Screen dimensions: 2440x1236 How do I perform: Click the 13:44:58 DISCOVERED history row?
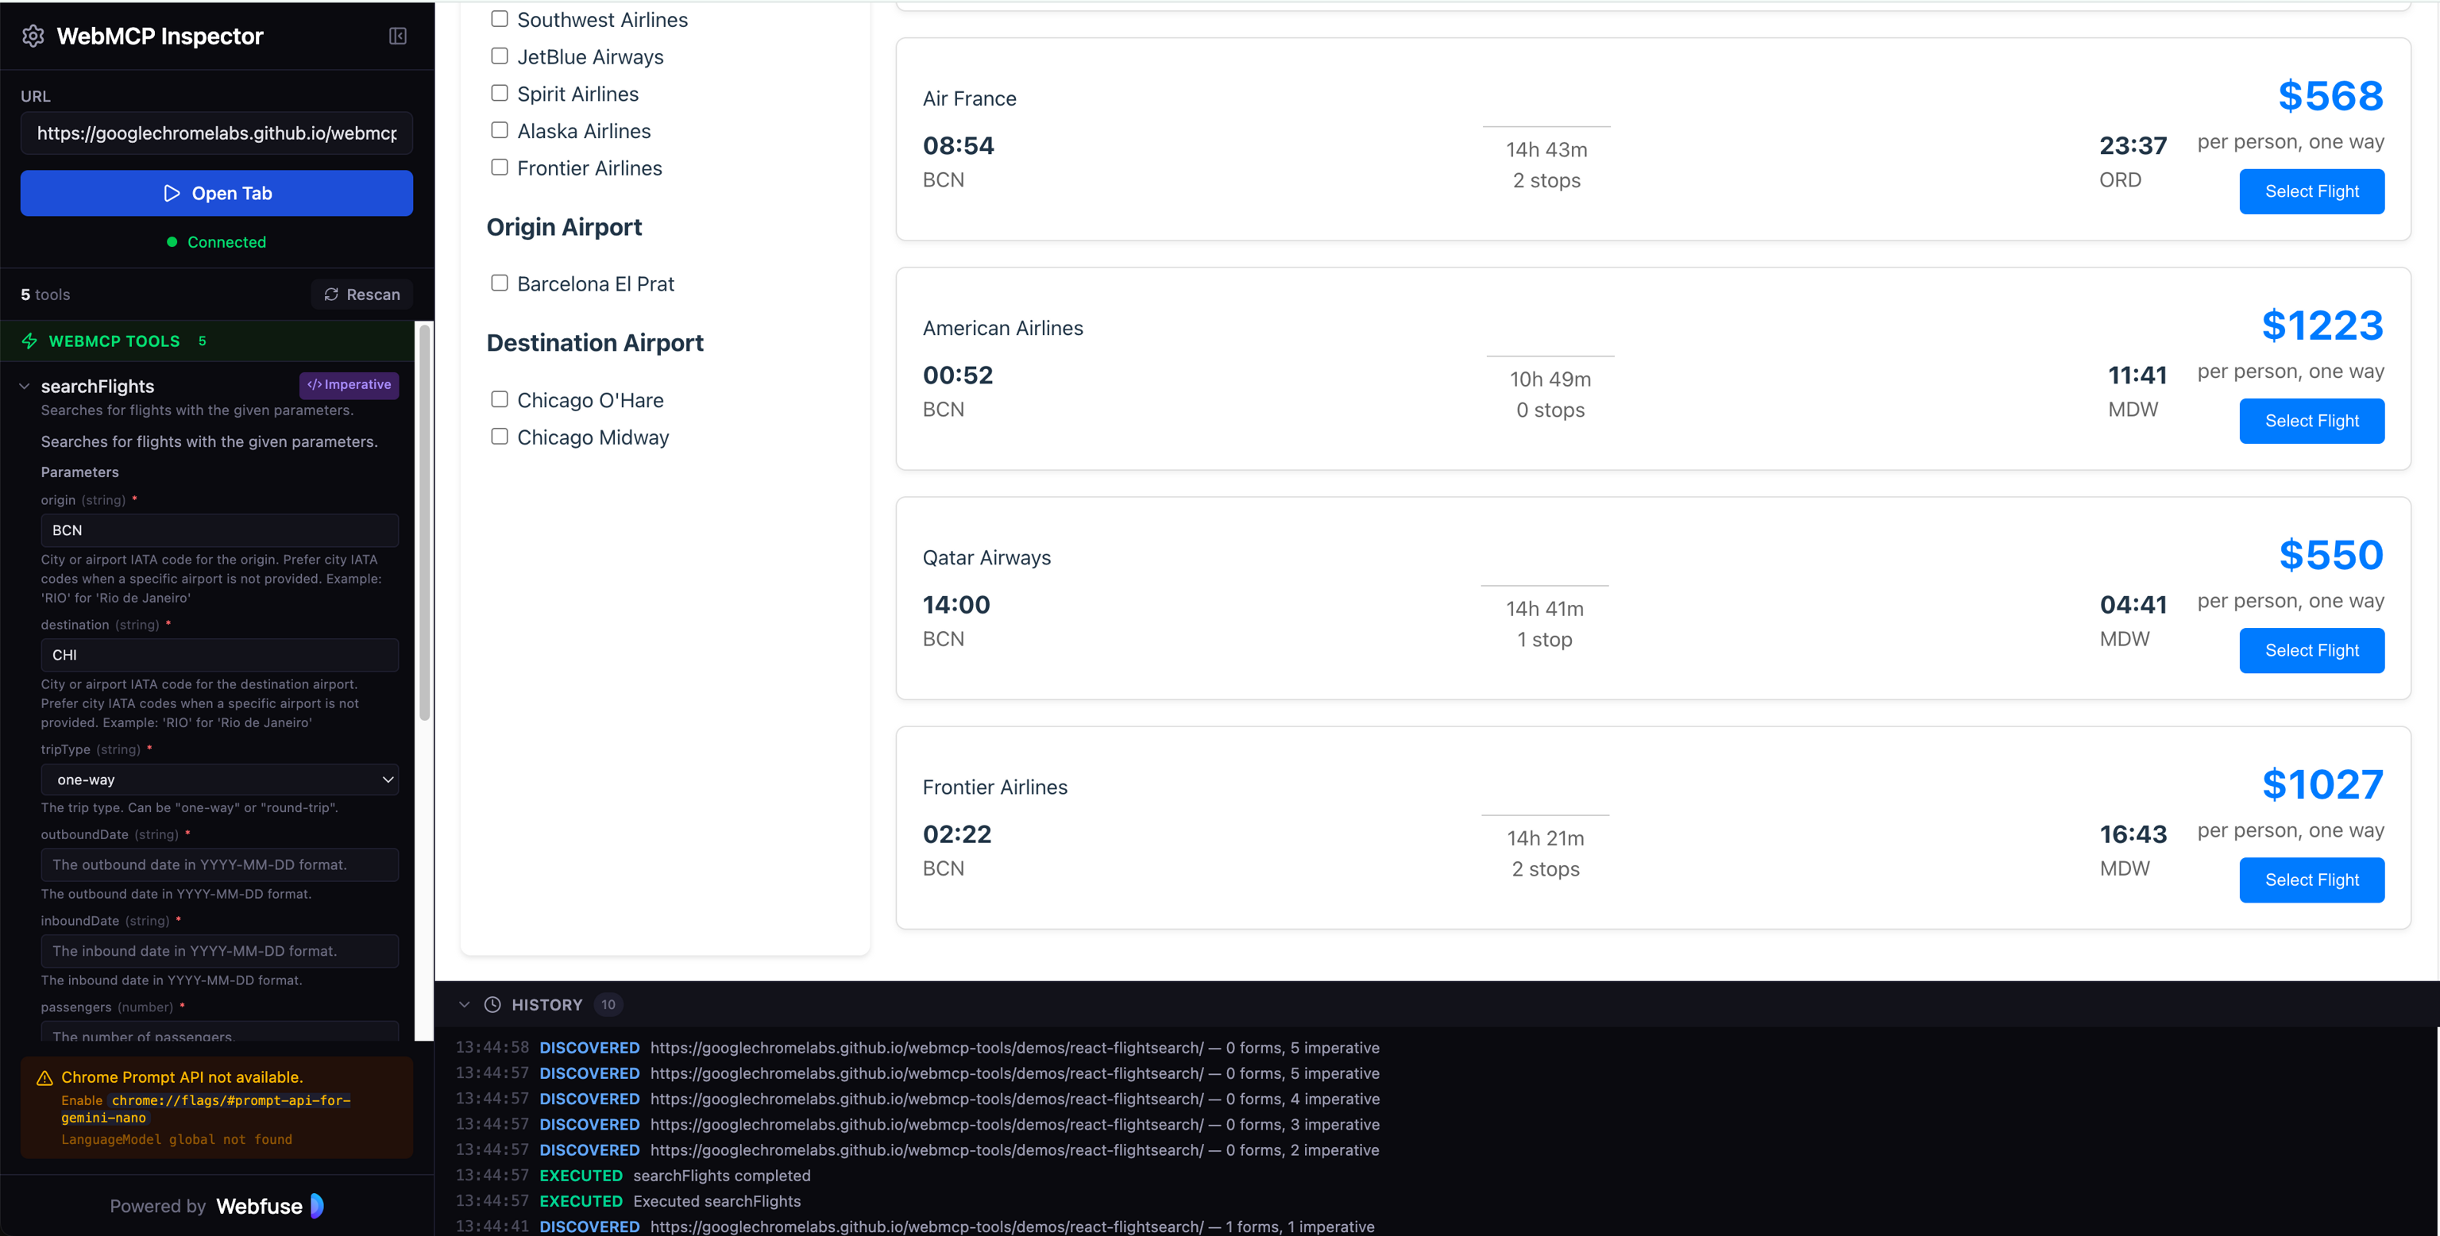(917, 1048)
